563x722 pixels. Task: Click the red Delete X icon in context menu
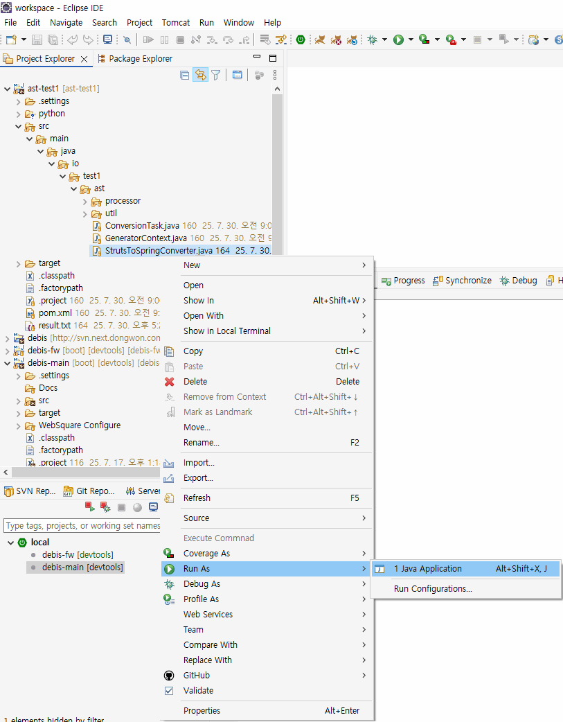pyautogui.click(x=170, y=381)
